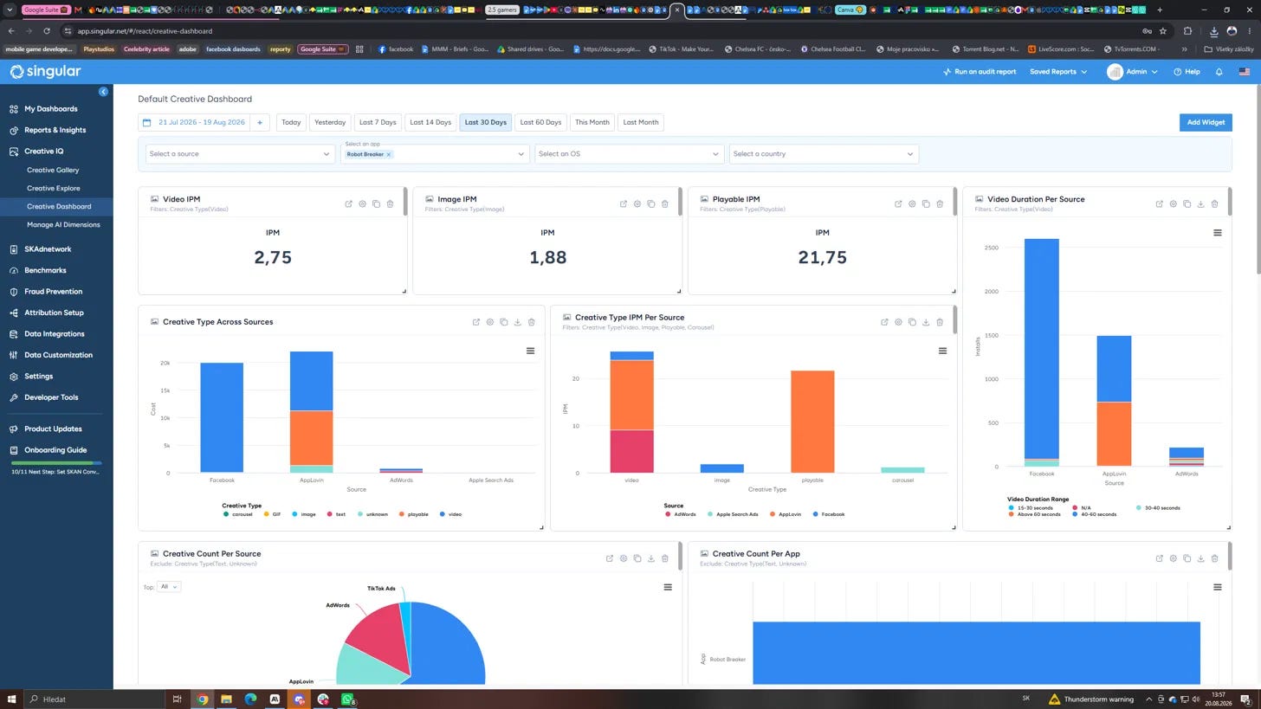Screen dimensions: 1261x709
Task: Open Manage AI Dimensions page
Action: coord(63,225)
